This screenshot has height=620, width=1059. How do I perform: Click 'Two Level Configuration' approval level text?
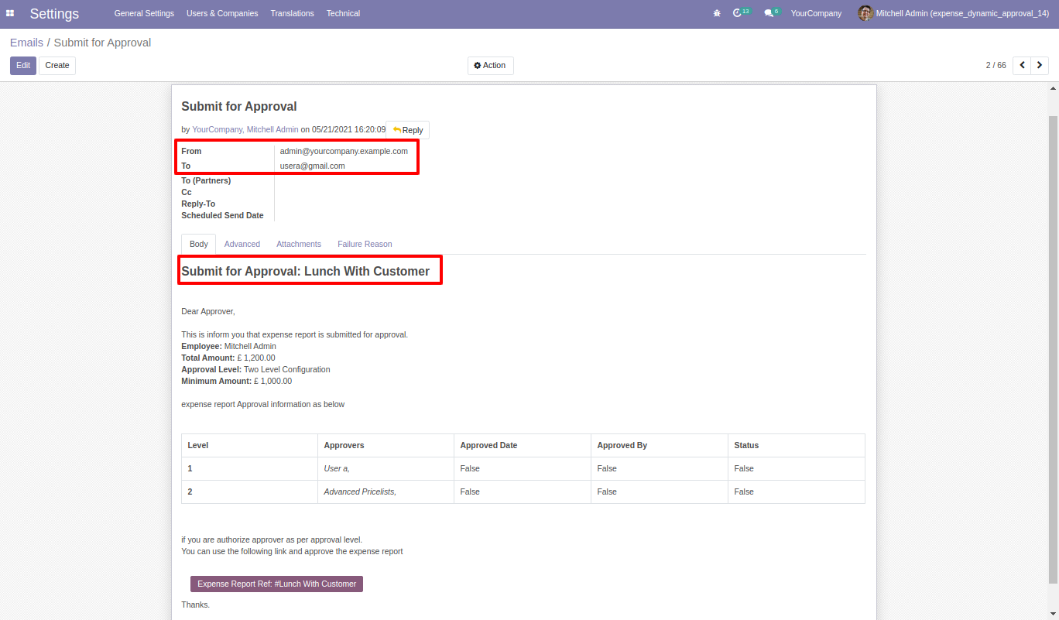click(x=287, y=370)
